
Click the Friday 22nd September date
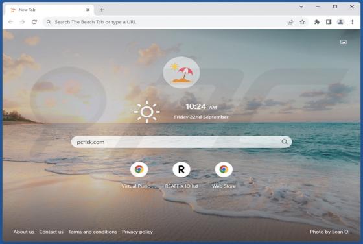(x=201, y=117)
